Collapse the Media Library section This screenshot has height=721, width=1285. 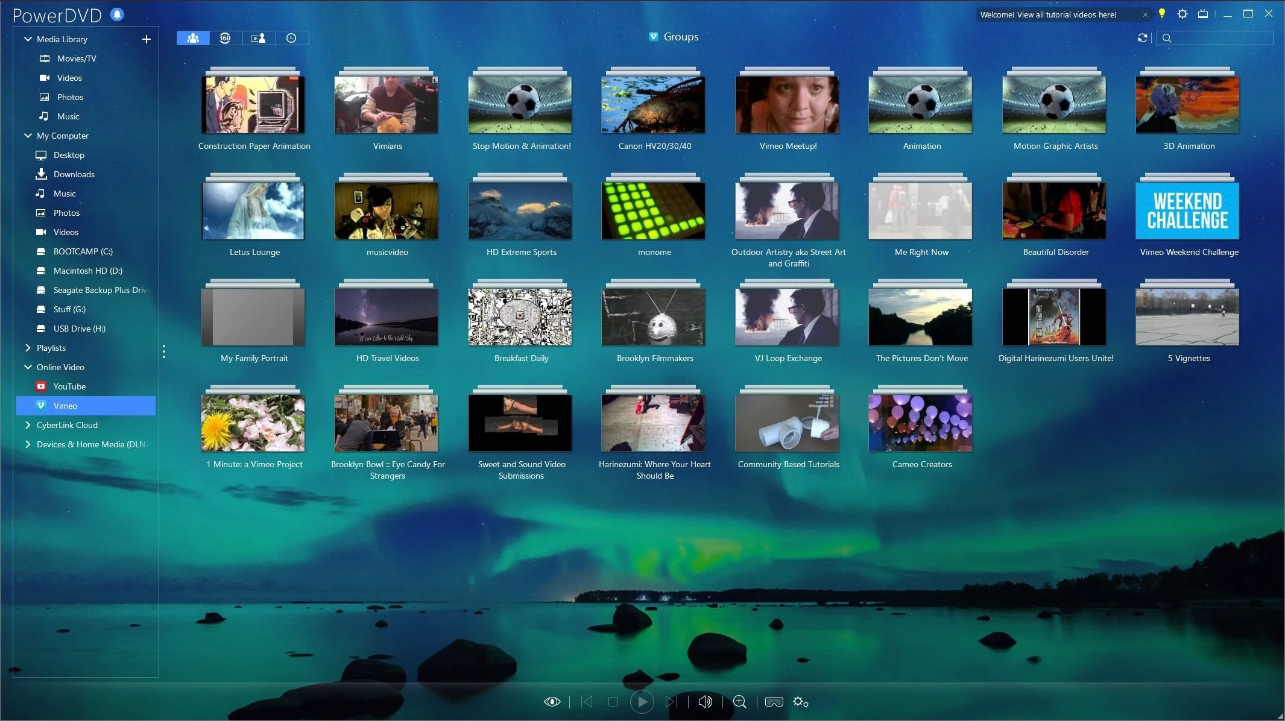(x=28, y=39)
